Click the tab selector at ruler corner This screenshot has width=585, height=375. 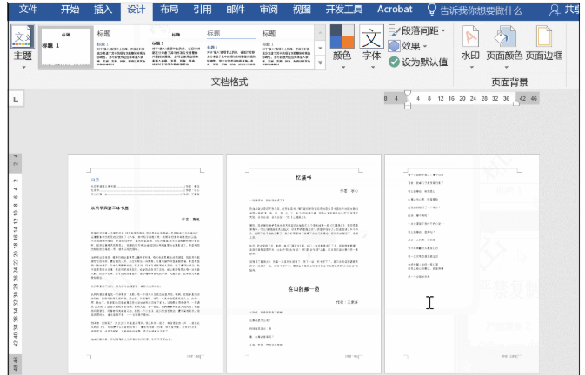(x=17, y=101)
